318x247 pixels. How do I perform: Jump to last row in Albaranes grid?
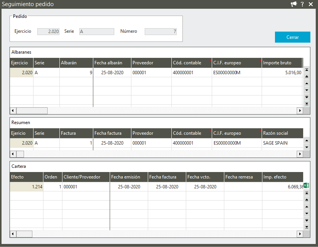(x=307, y=104)
